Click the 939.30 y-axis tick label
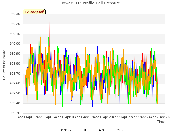Screen dimensions: 182x136 [15, 113]
